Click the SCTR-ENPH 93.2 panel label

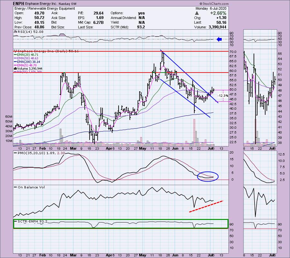click(33, 221)
